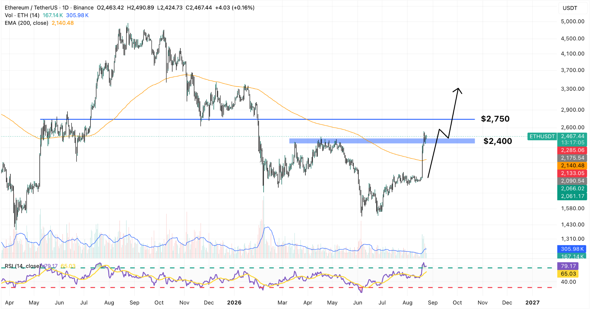Click the 2026 year label on time axis
590x310 pixels.
point(234,303)
